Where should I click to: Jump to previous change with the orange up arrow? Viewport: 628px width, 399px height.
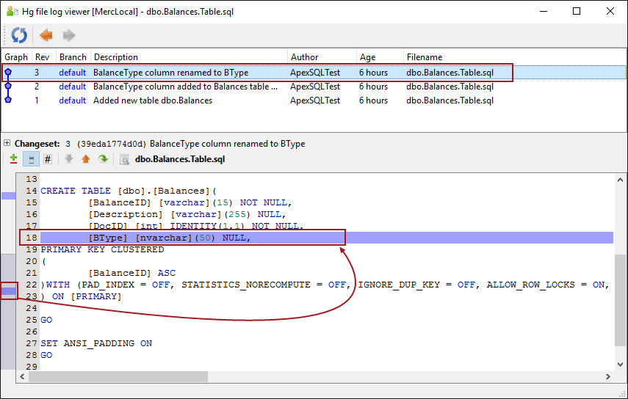(86, 158)
